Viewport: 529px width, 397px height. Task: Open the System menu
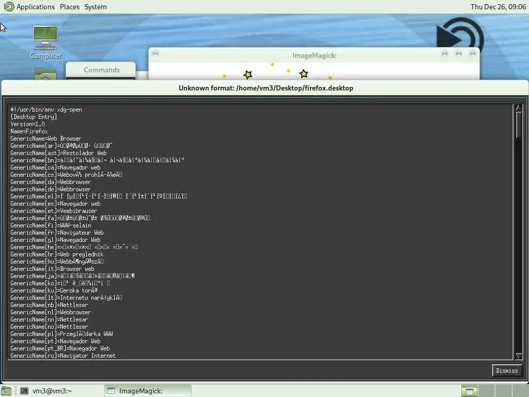click(x=96, y=7)
